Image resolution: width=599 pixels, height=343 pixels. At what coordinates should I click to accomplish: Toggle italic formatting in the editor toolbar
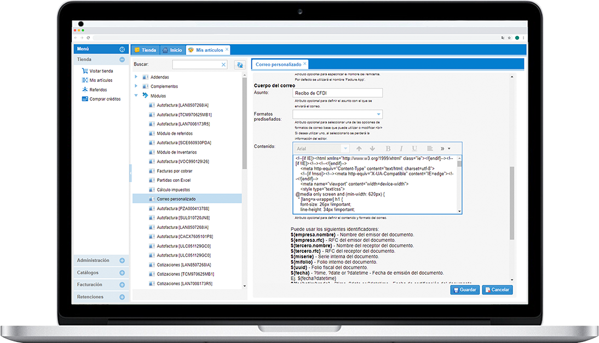[401, 149]
